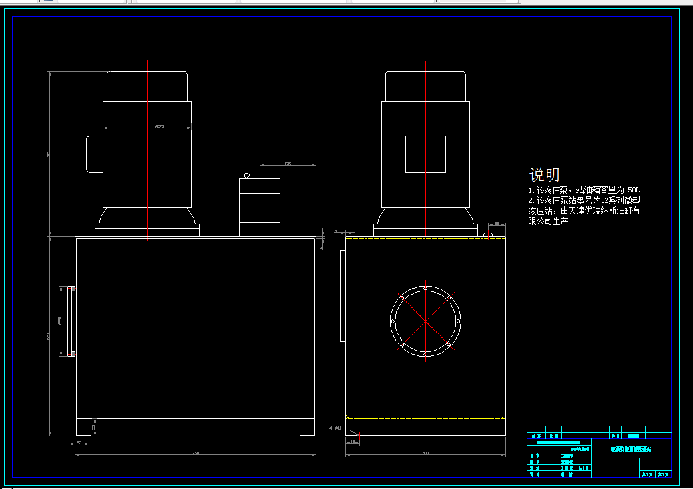The width and height of the screenshot is (693, 489).
Task: Pick the top cap of the left motor
Action: pyautogui.click(x=147, y=86)
